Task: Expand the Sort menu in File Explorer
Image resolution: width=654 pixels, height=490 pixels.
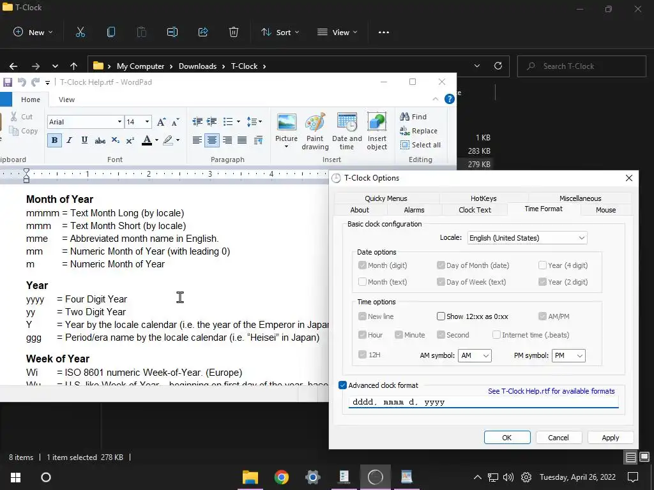Action: click(280, 32)
